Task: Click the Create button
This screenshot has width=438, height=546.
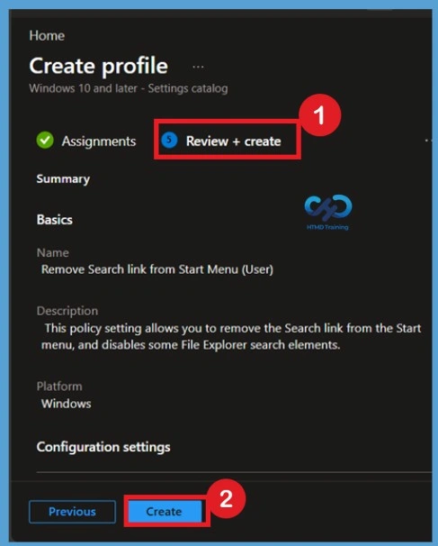Action: pos(165,512)
